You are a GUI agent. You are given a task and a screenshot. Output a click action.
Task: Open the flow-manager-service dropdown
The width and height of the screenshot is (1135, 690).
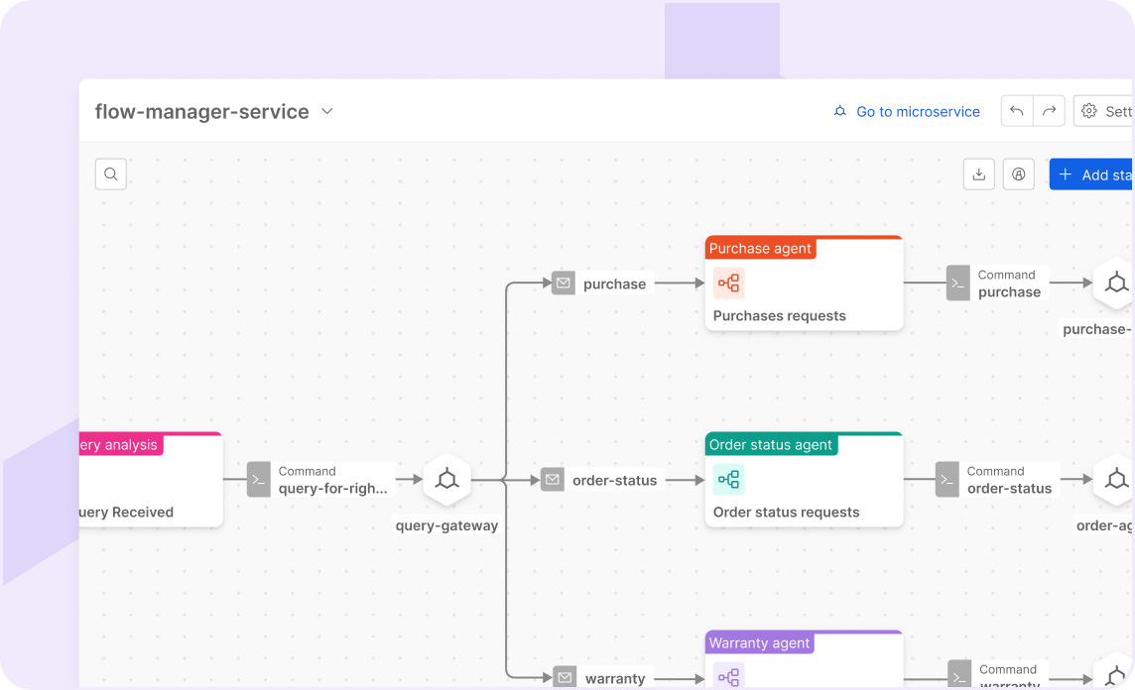coord(327,111)
